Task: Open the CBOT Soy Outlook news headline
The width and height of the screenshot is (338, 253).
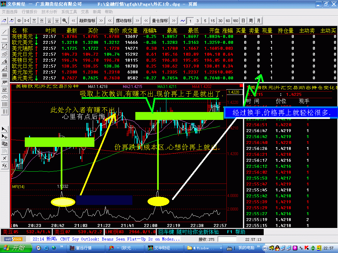Action: point(120,239)
